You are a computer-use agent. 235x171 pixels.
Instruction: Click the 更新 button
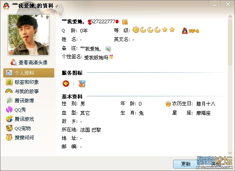[x=186, y=164]
